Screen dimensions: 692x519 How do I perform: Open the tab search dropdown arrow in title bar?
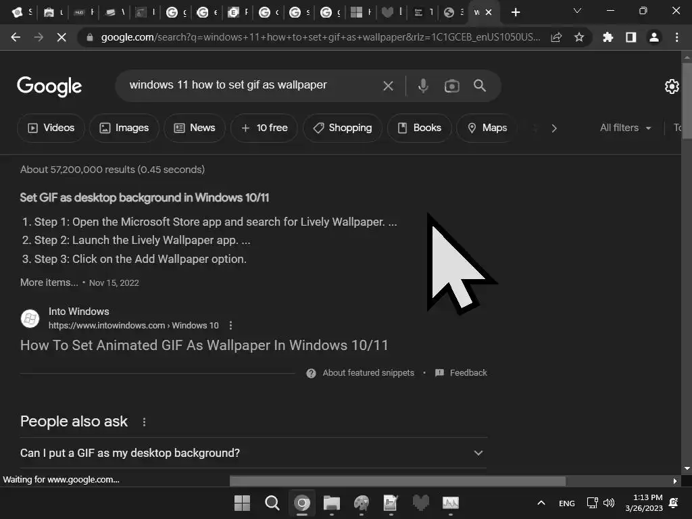click(x=577, y=11)
